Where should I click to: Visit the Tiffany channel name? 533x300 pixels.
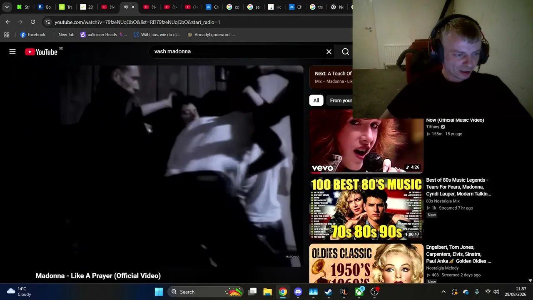[433, 127]
